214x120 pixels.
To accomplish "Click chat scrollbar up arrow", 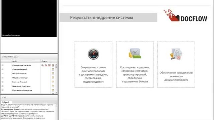I will [56, 105].
